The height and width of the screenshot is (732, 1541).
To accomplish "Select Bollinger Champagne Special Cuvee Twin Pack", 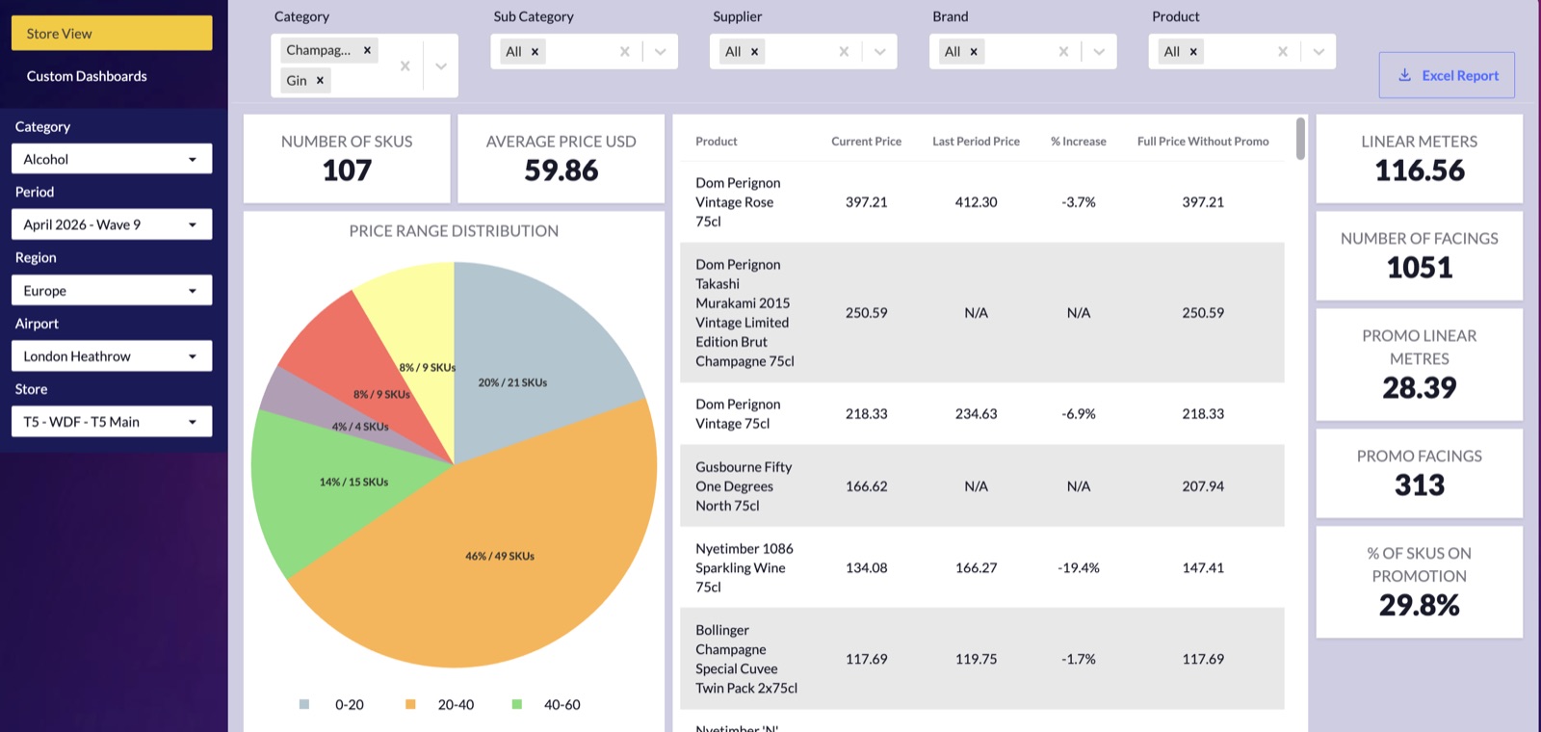I will [982, 659].
